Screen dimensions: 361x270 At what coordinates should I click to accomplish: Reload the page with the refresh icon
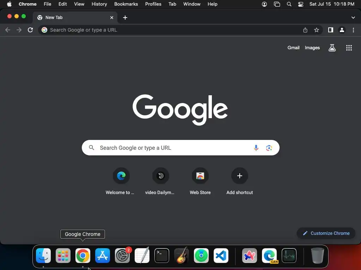coord(30,30)
